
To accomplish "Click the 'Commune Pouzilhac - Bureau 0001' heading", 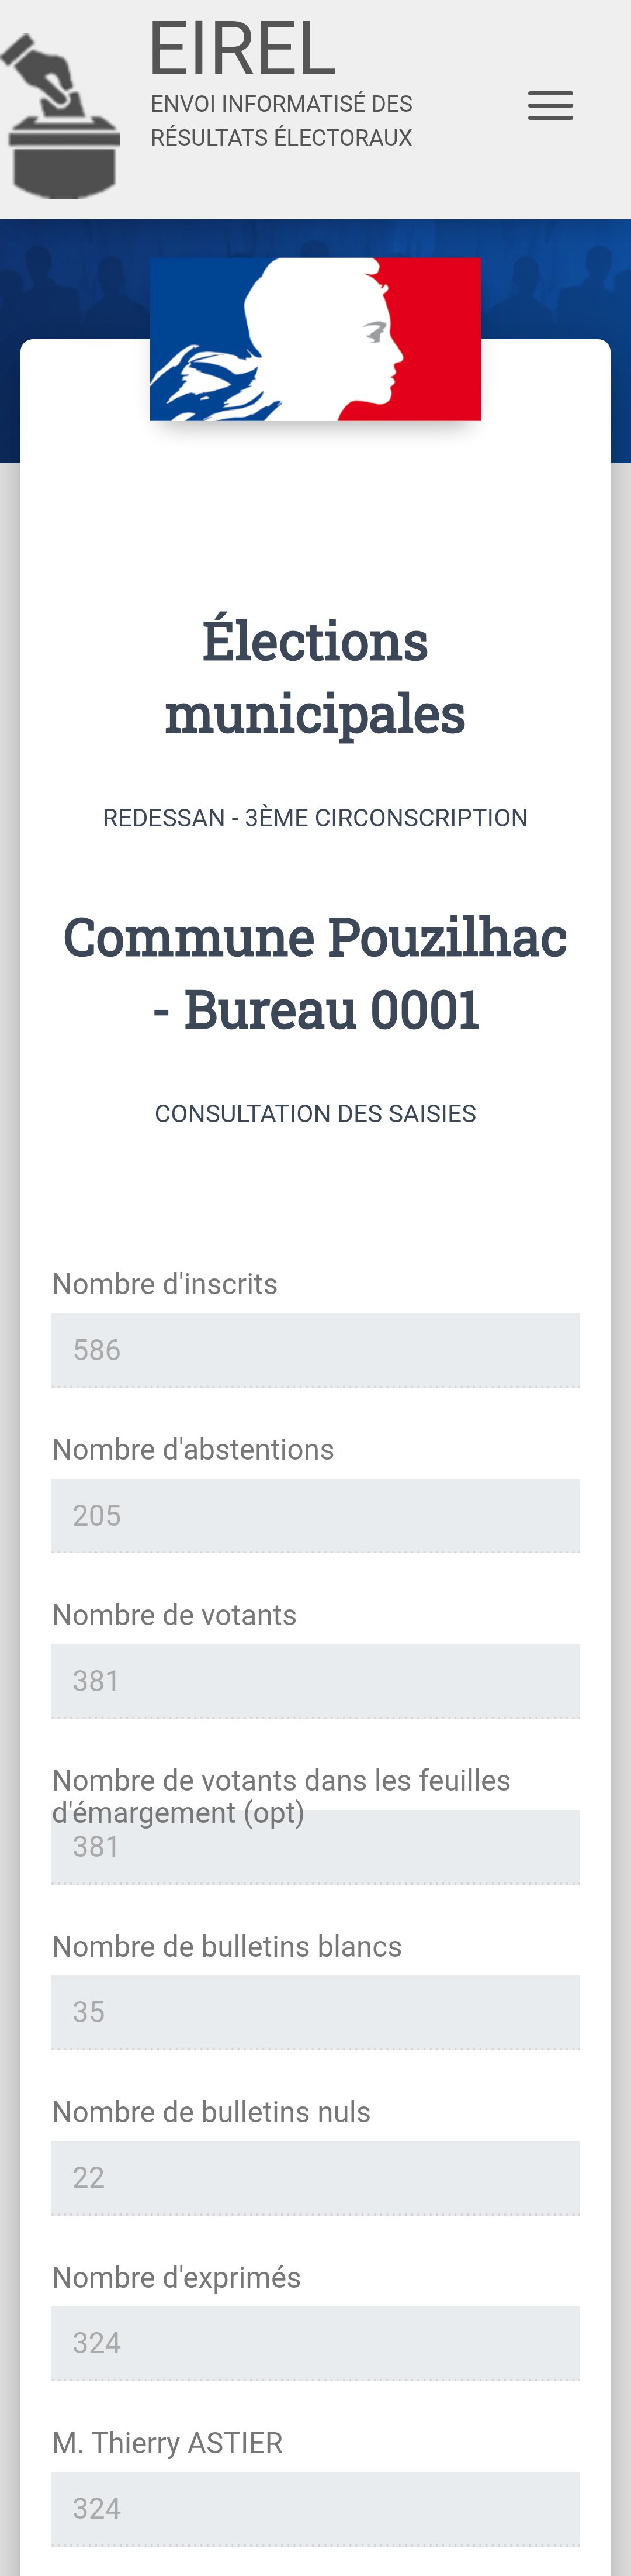I will tap(315, 973).
